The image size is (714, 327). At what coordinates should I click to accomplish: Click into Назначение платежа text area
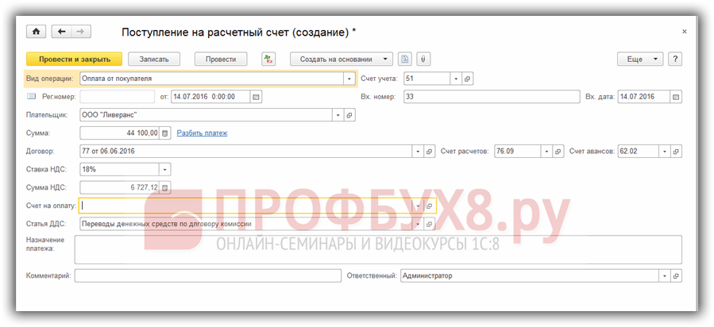378,250
